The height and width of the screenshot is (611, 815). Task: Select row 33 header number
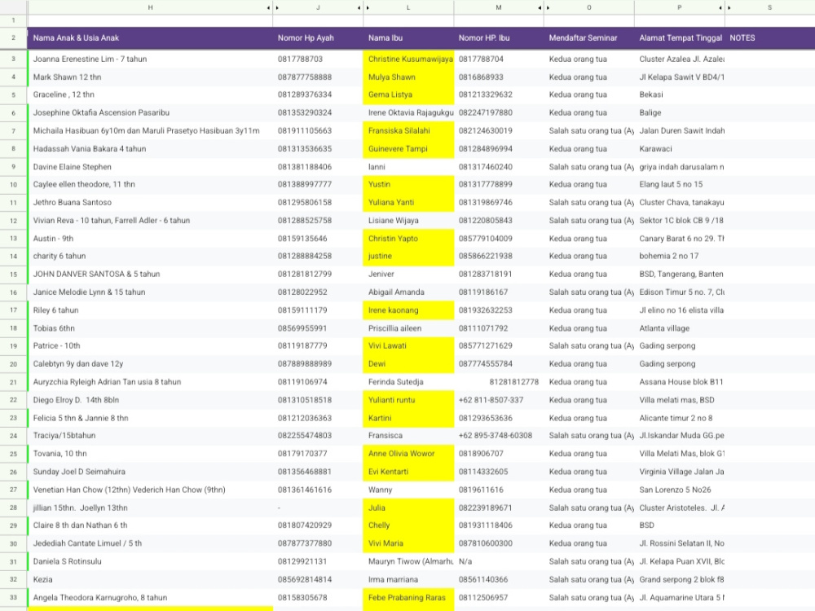[13, 597]
